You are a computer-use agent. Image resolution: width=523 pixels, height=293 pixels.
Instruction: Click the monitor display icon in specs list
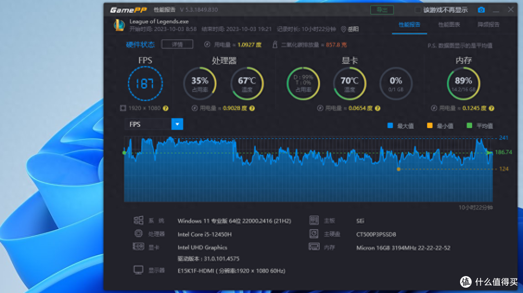(x=138, y=270)
